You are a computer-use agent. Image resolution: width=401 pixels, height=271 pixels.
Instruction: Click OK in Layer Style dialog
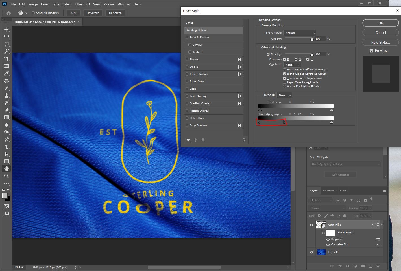(x=381, y=23)
